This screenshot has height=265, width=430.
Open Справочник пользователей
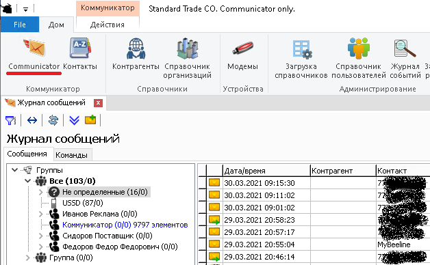[358, 58]
